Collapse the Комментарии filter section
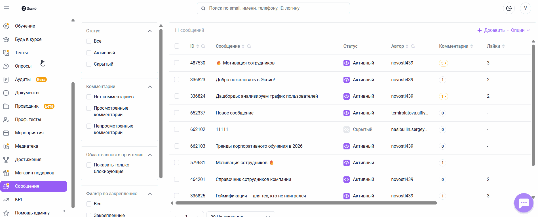 (x=150, y=87)
